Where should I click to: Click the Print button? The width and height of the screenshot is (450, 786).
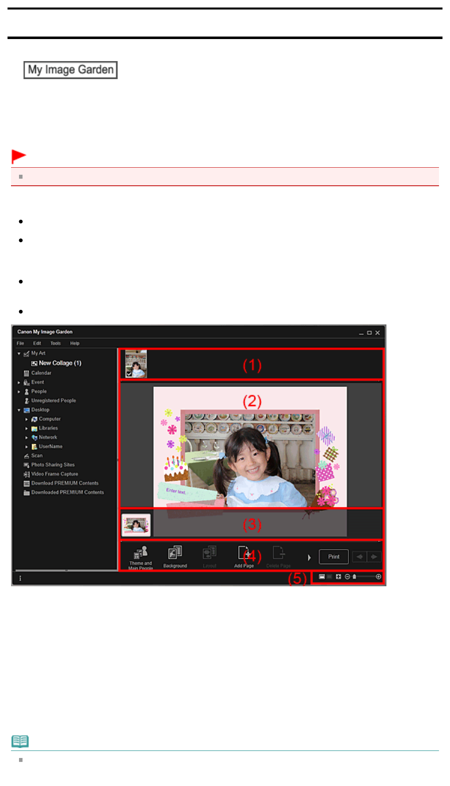click(x=334, y=557)
